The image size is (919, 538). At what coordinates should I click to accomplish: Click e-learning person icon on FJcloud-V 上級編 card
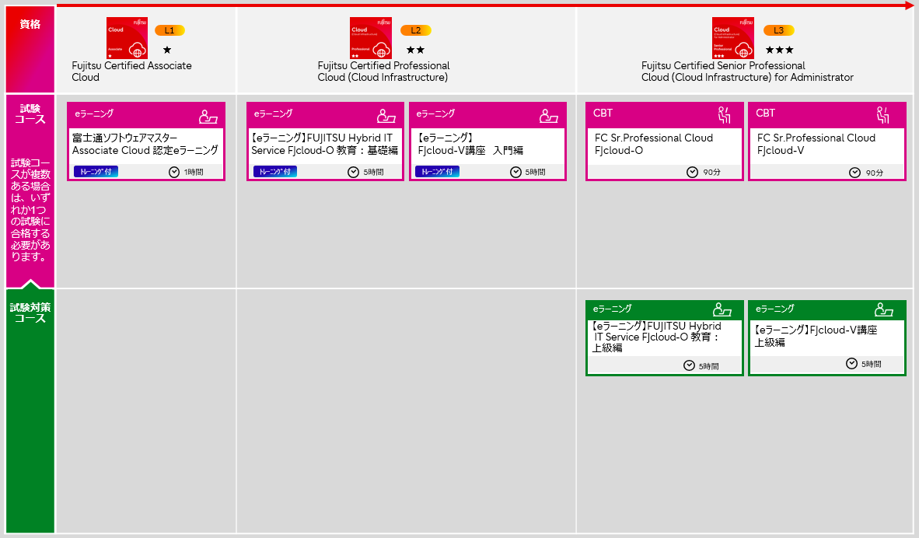pyautogui.click(x=884, y=309)
